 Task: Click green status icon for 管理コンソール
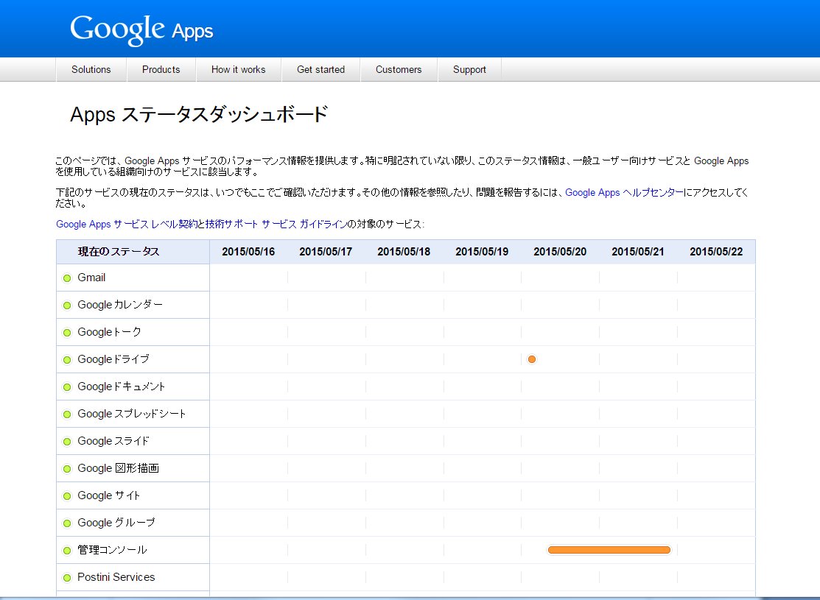[67, 551]
